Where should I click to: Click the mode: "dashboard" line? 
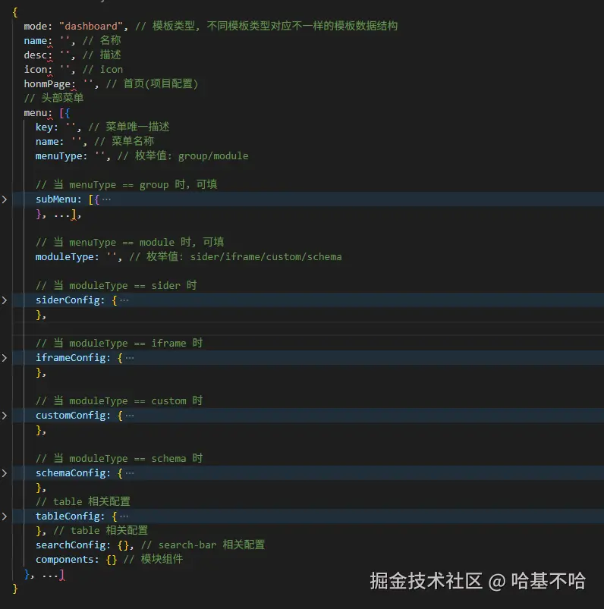211,26
